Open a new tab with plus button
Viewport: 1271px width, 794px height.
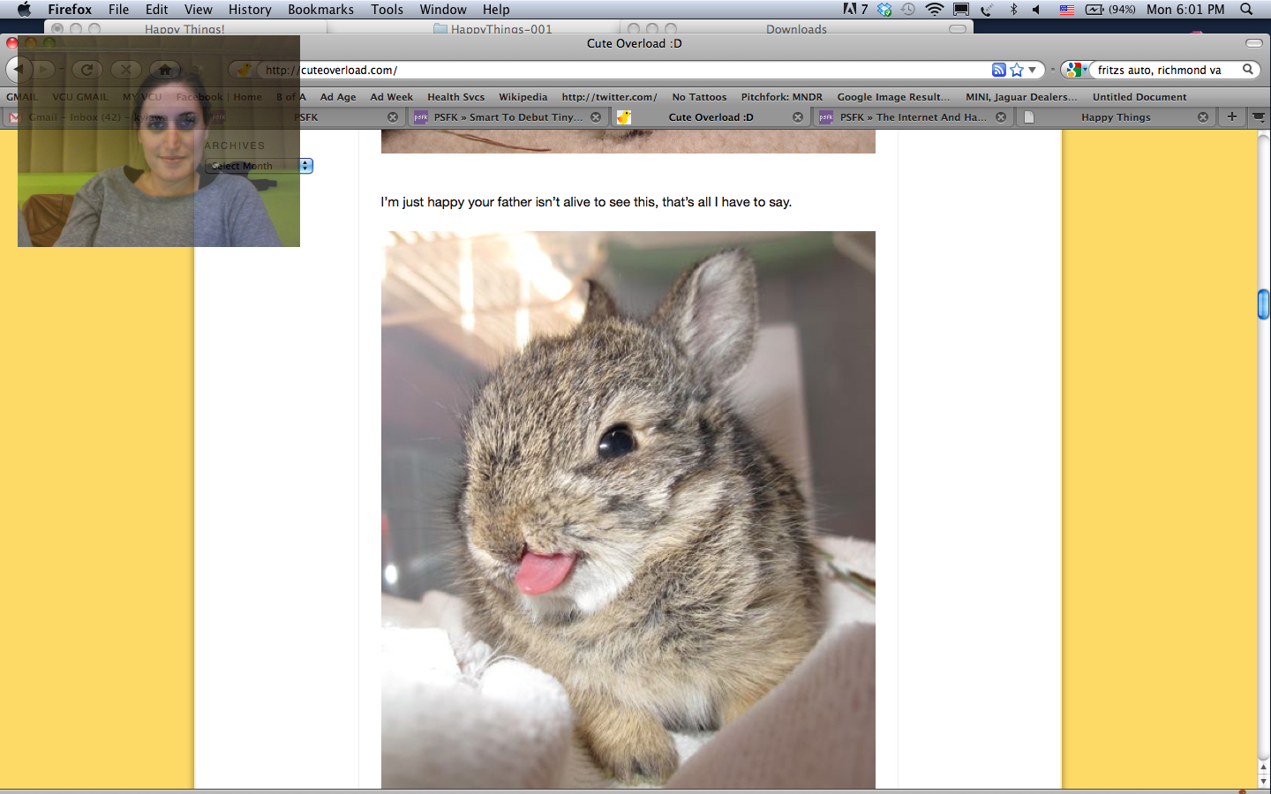coord(1231,116)
